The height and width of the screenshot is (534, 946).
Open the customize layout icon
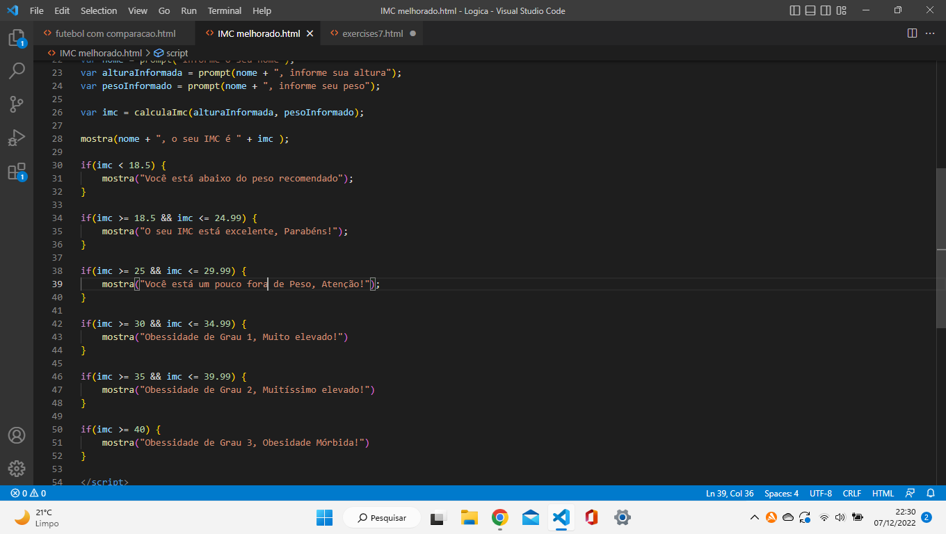[842, 10]
